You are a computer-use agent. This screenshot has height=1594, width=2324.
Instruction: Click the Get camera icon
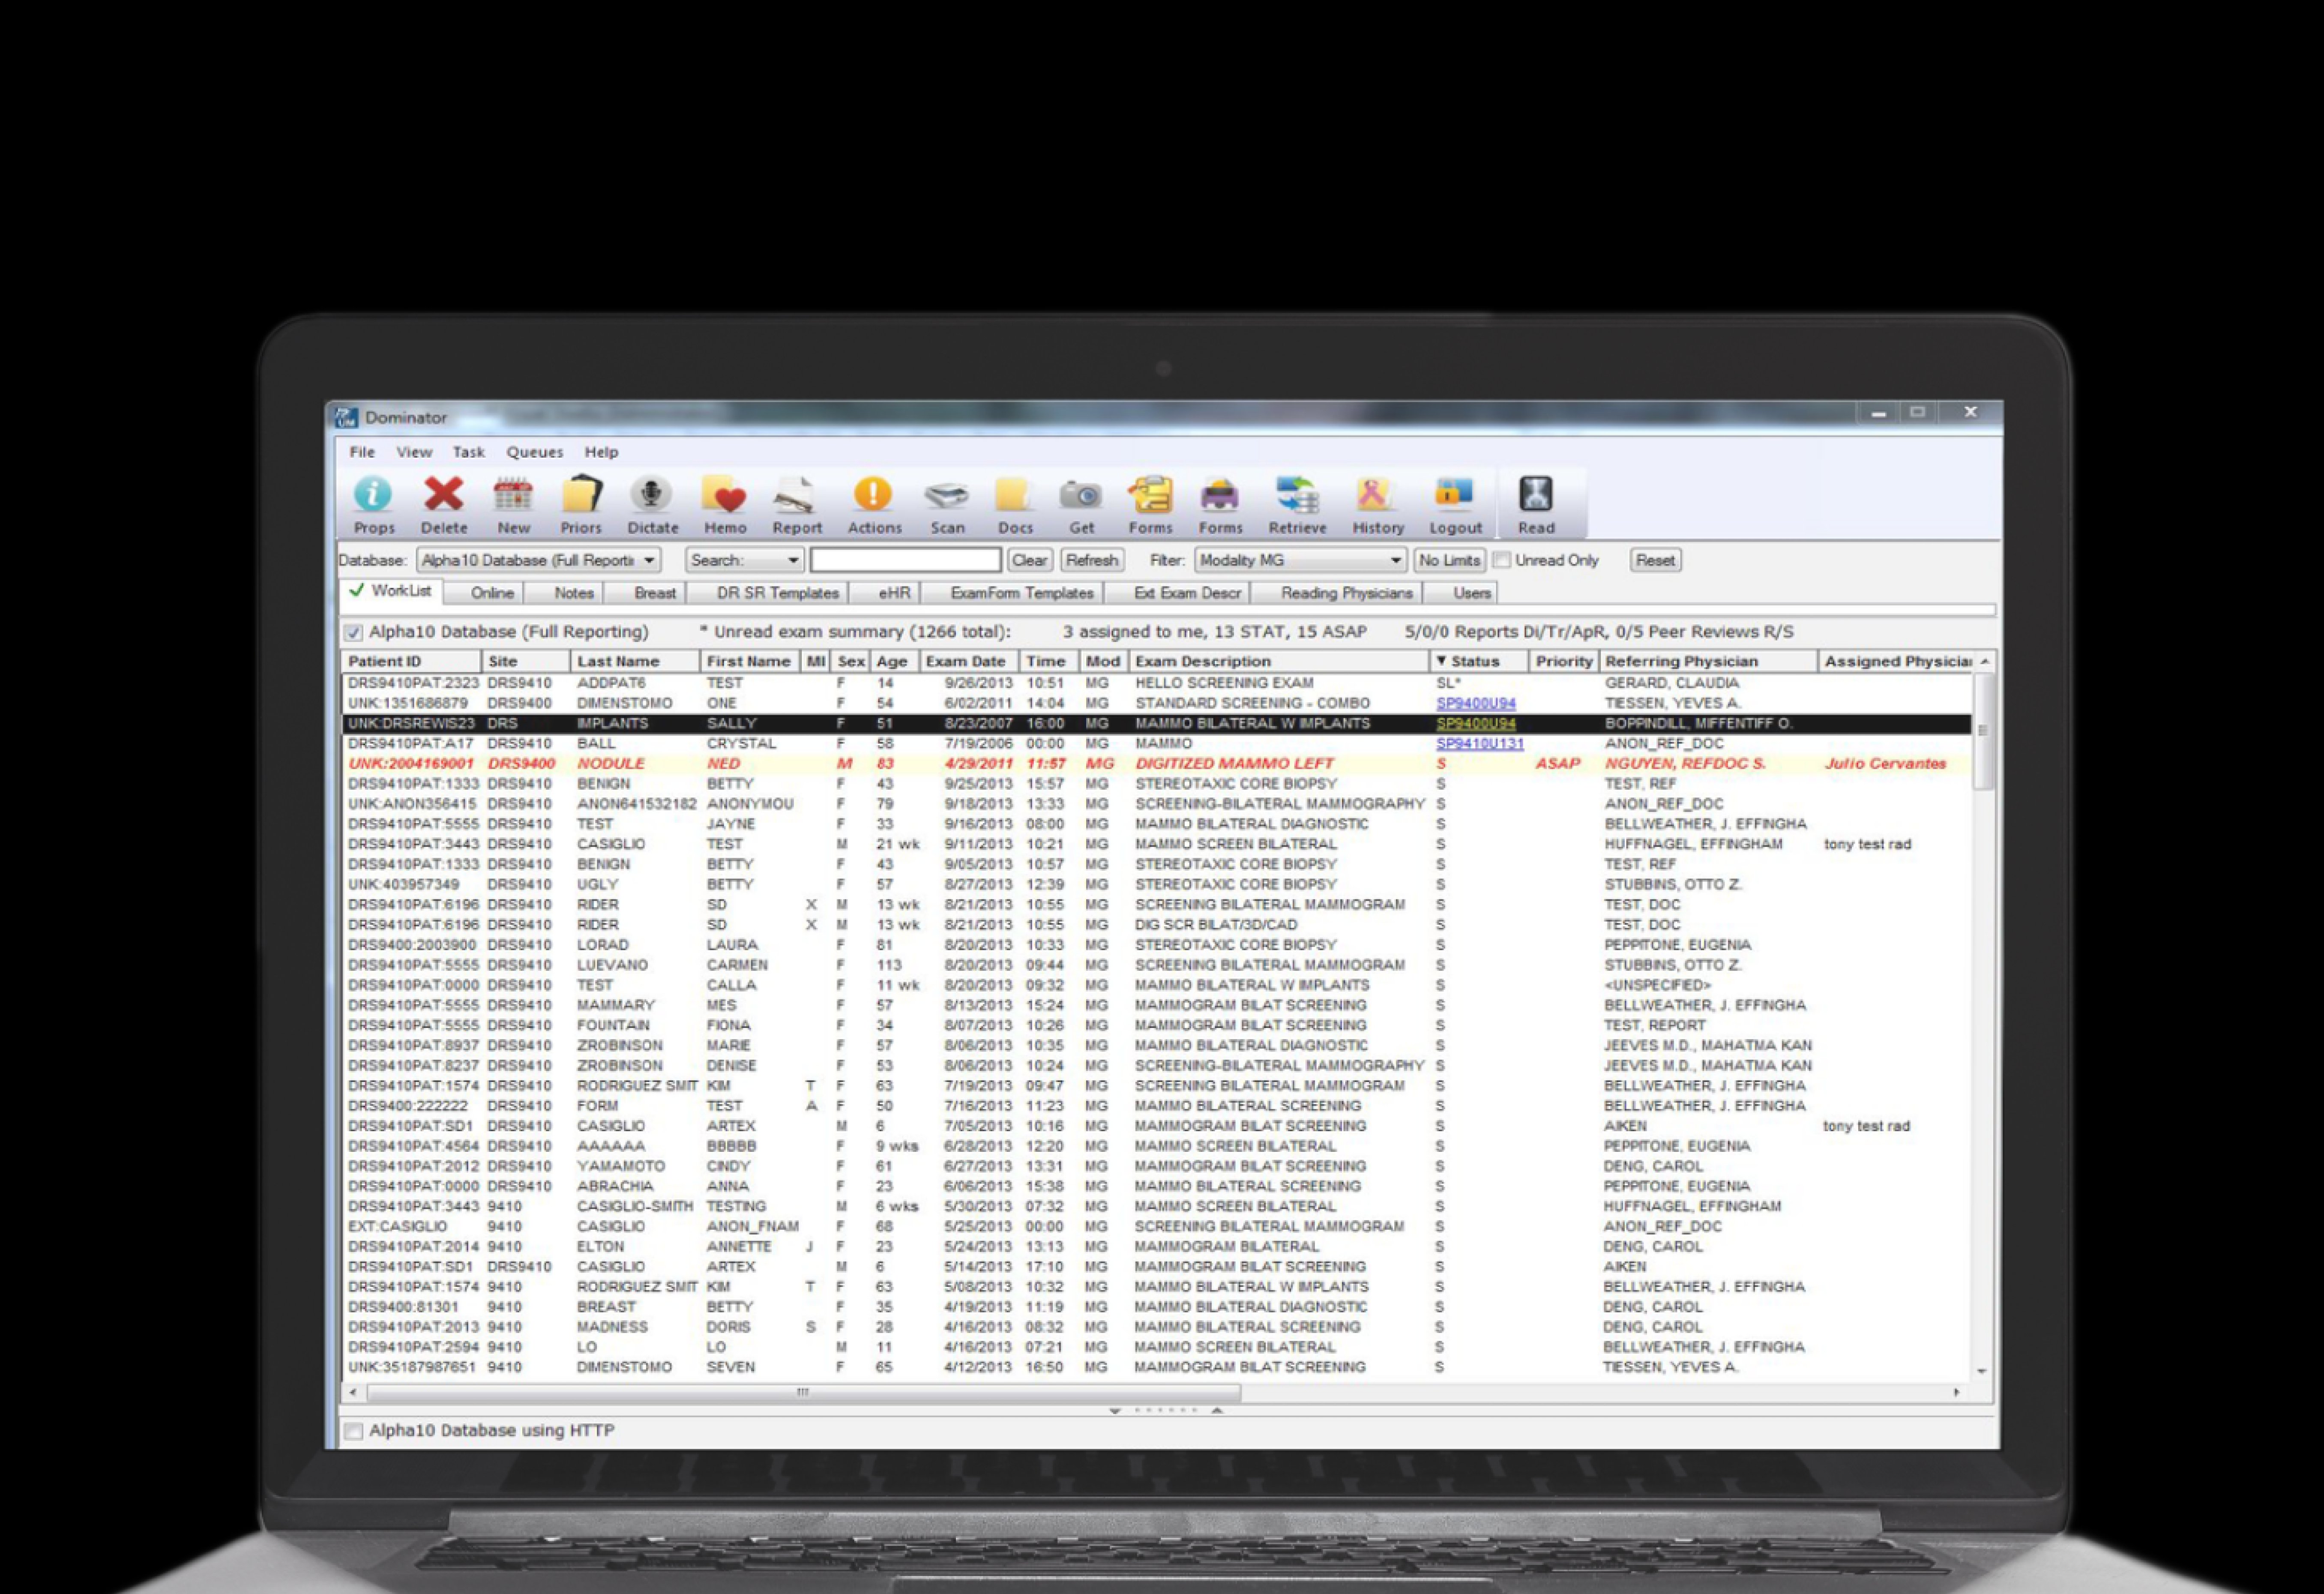(x=1081, y=504)
